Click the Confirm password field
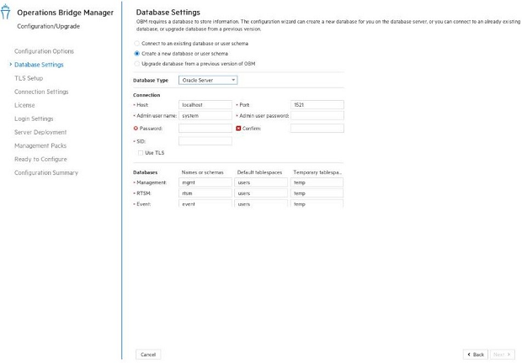The width and height of the screenshot is (522, 363). (317, 129)
